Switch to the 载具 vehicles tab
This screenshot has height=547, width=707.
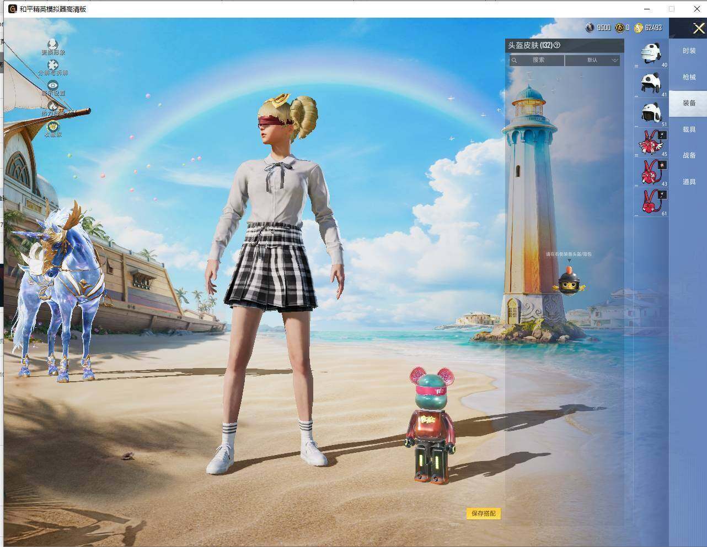(689, 129)
